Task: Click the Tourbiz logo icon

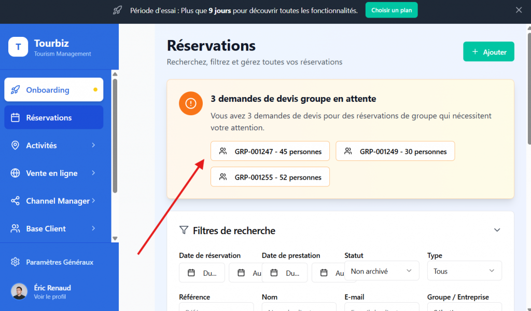Action: (x=18, y=47)
